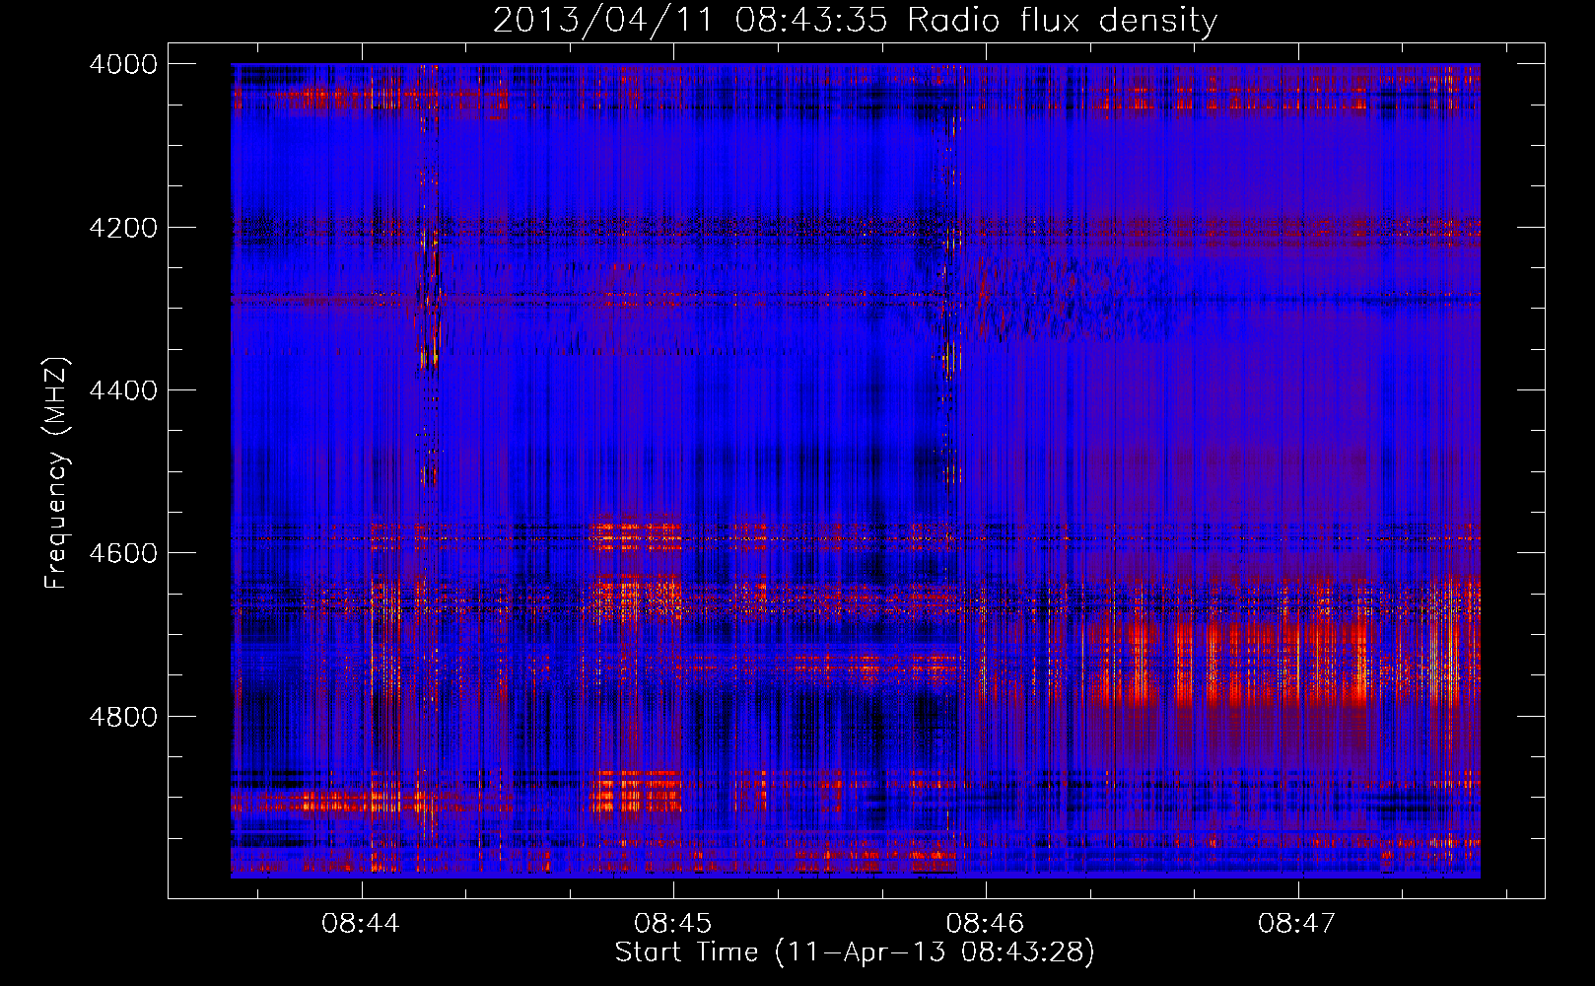Click the 4600 frequency tick label
The height and width of the screenshot is (986, 1595).
[123, 553]
